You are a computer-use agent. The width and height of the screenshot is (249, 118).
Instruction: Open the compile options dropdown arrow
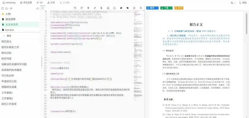tap(157, 8)
